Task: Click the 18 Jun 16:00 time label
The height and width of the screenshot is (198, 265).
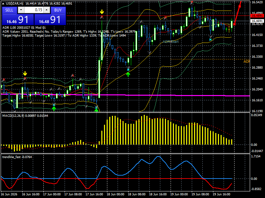Action: click(158, 194)
